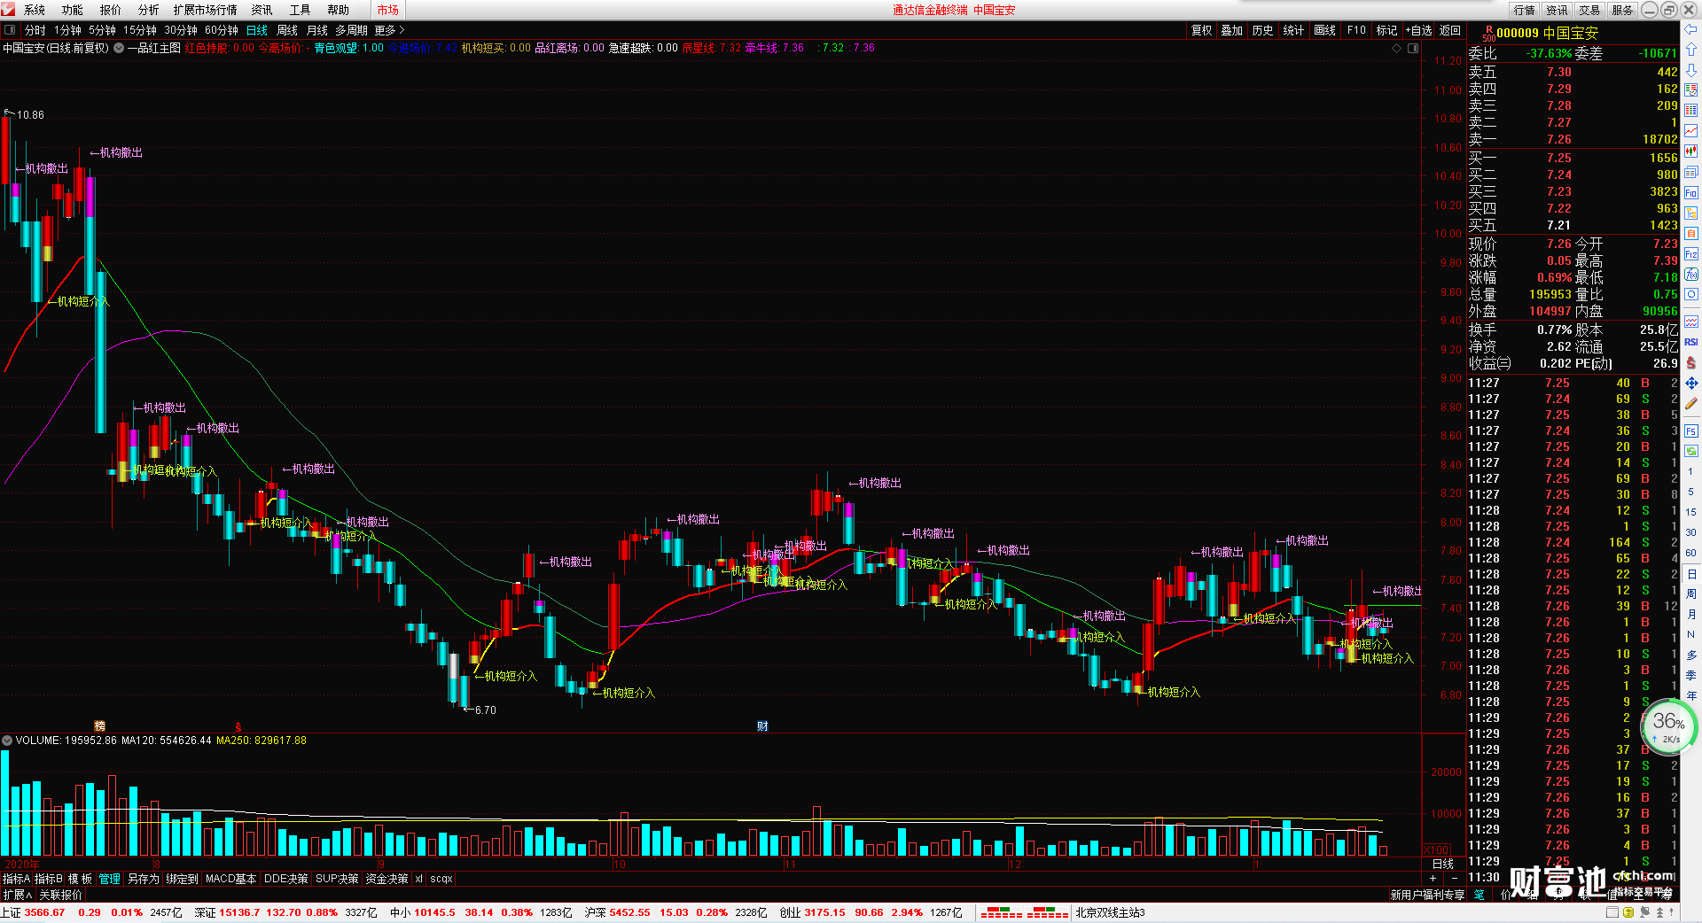The width and height of the screenshot is (1702, 923).
Task: Select the MACD基本 indicator tab
Action: [x=230, y=879]
